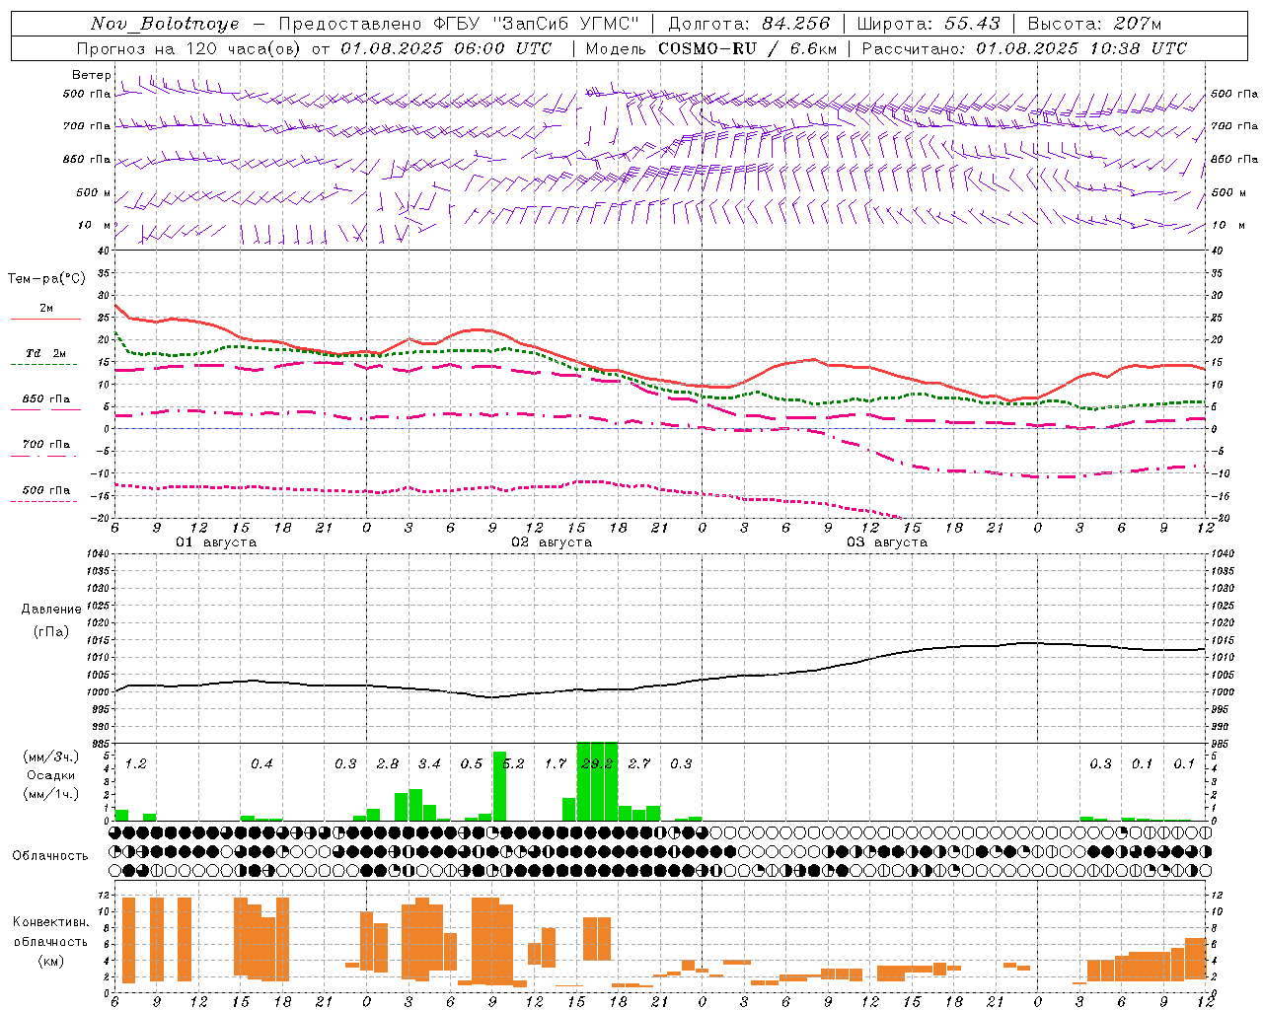Click the 3.4 precipitation total value

pyautogui.click(x=429, y=764)
